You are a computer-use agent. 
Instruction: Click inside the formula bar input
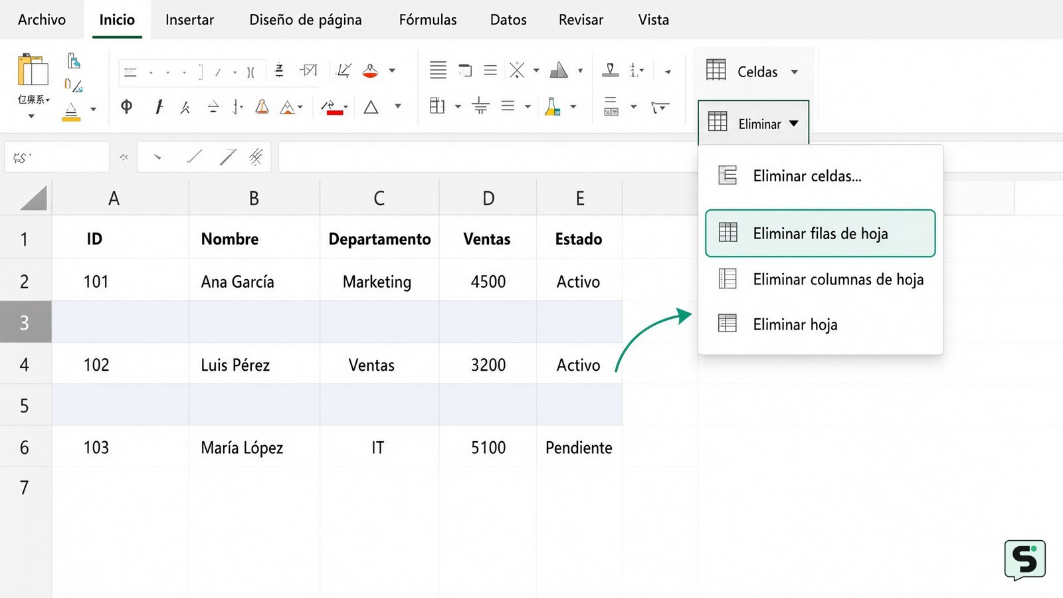click(488, 157)
